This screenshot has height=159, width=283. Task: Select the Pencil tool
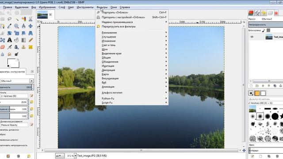pyautogui.click(x=31, y=40)
